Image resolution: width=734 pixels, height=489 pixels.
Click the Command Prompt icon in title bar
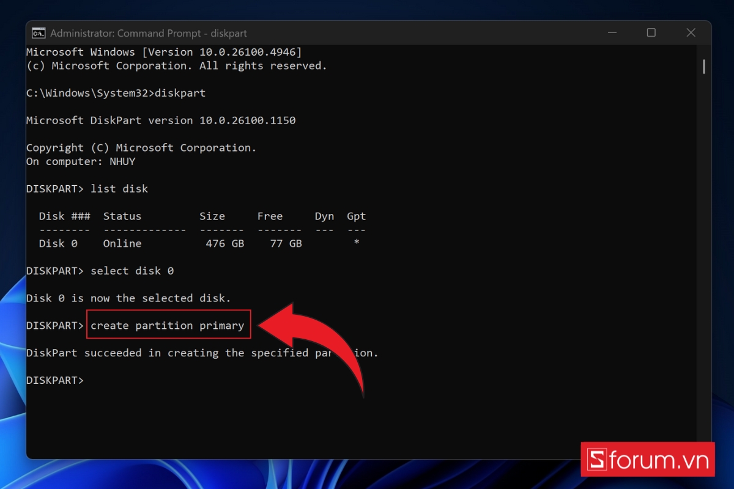(38, 33)
